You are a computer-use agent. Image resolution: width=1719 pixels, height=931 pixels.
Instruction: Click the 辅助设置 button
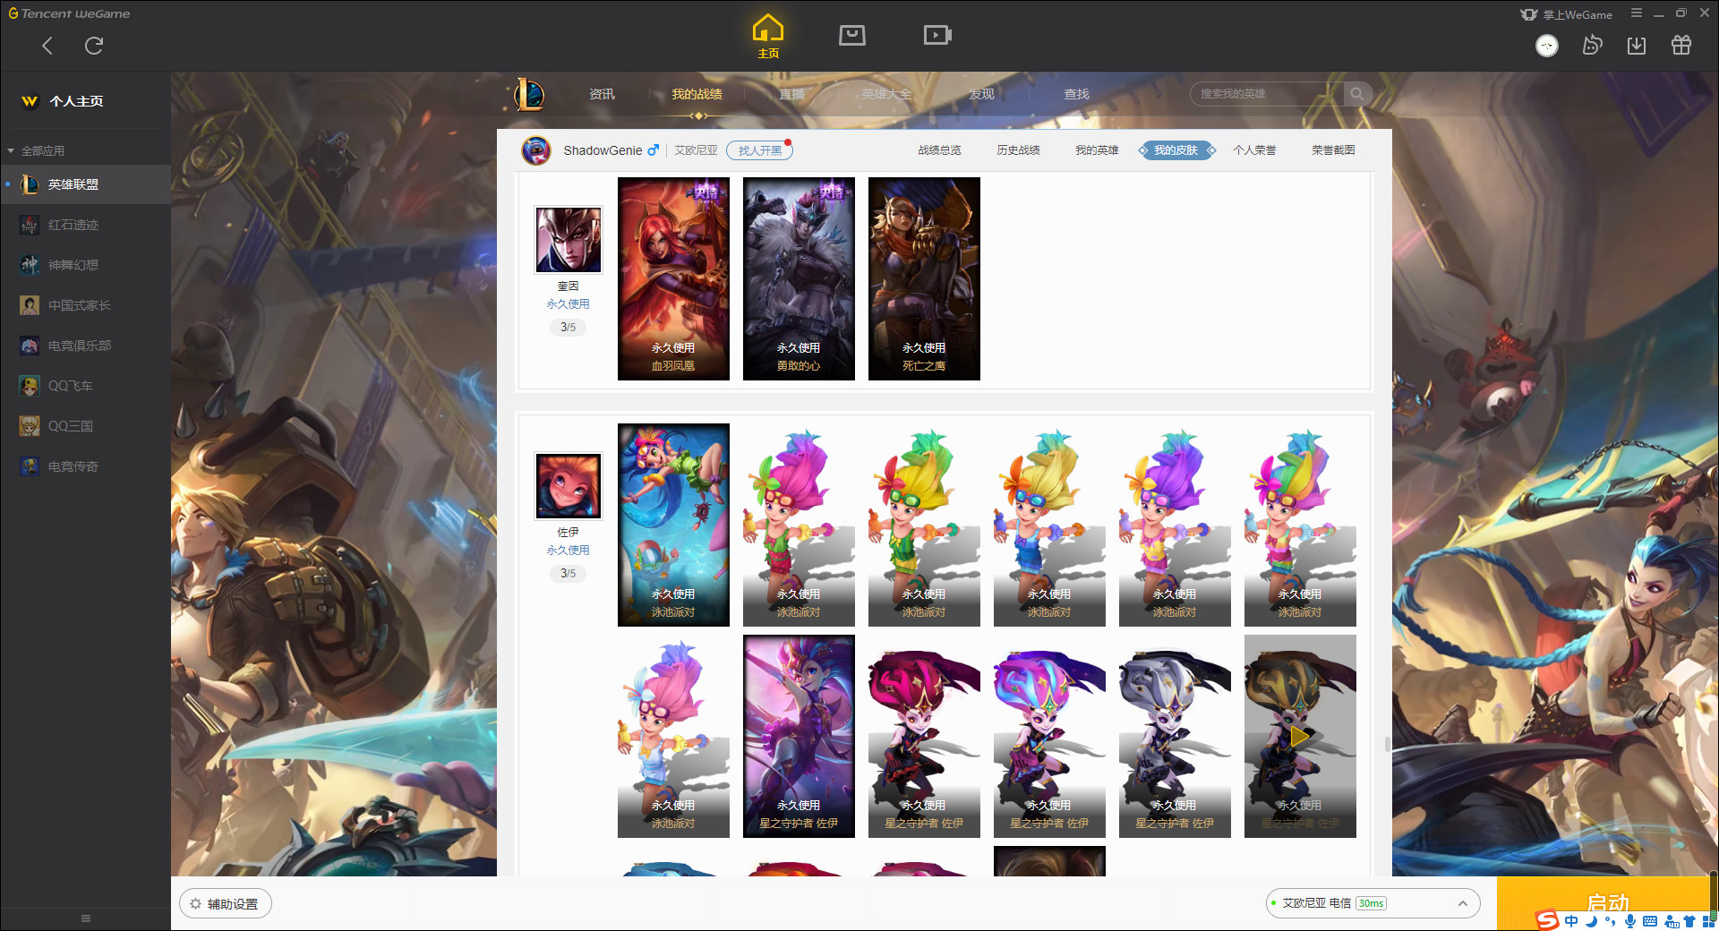click(x=226, y=904)
